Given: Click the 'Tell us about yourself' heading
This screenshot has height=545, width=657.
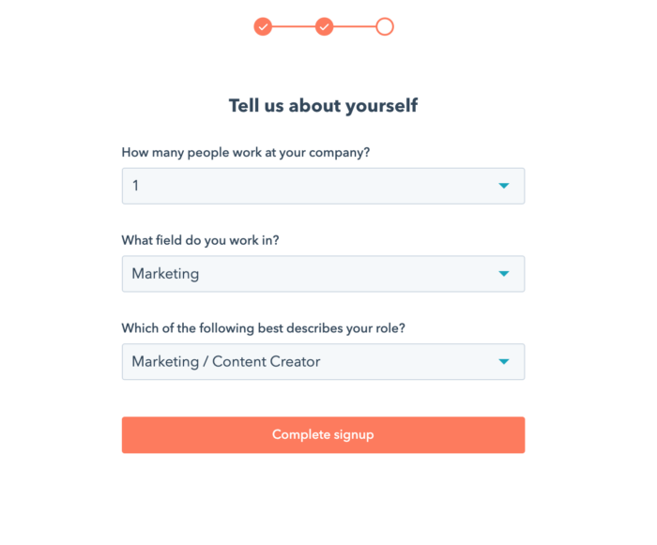Looking at the screenshot, I should 323,105.
